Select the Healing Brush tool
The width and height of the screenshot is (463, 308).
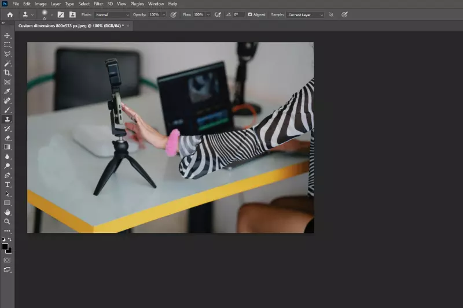(7, 101)
